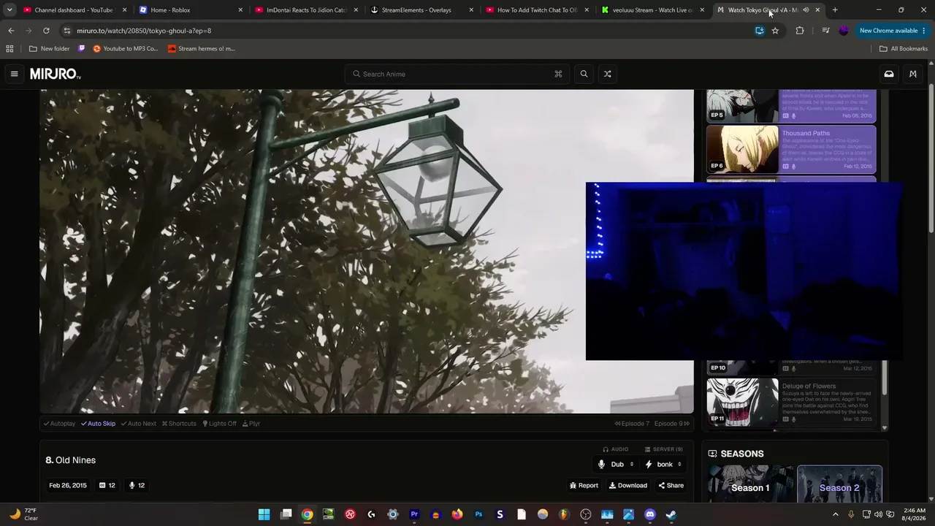Click the Search Anime input field
935x526 pixels.
tap(458, 74)
